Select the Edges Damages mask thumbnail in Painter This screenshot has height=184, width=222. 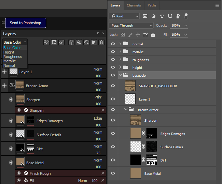pos(30,120)
